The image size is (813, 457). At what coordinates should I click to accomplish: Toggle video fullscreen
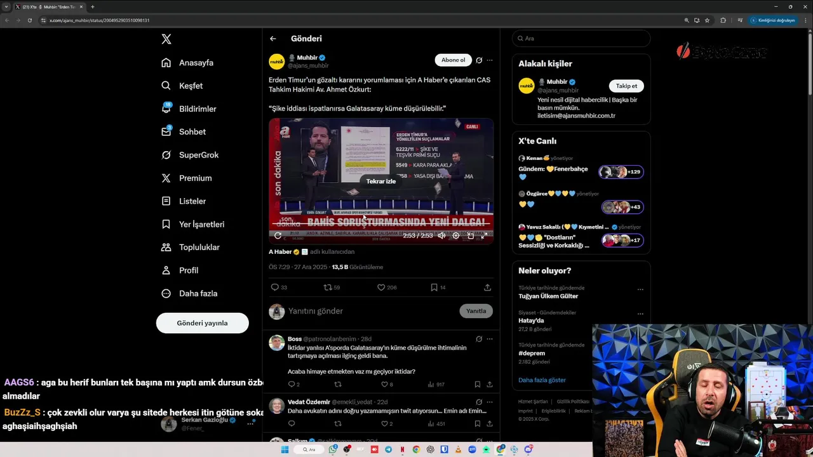click(x=484, y=235)
